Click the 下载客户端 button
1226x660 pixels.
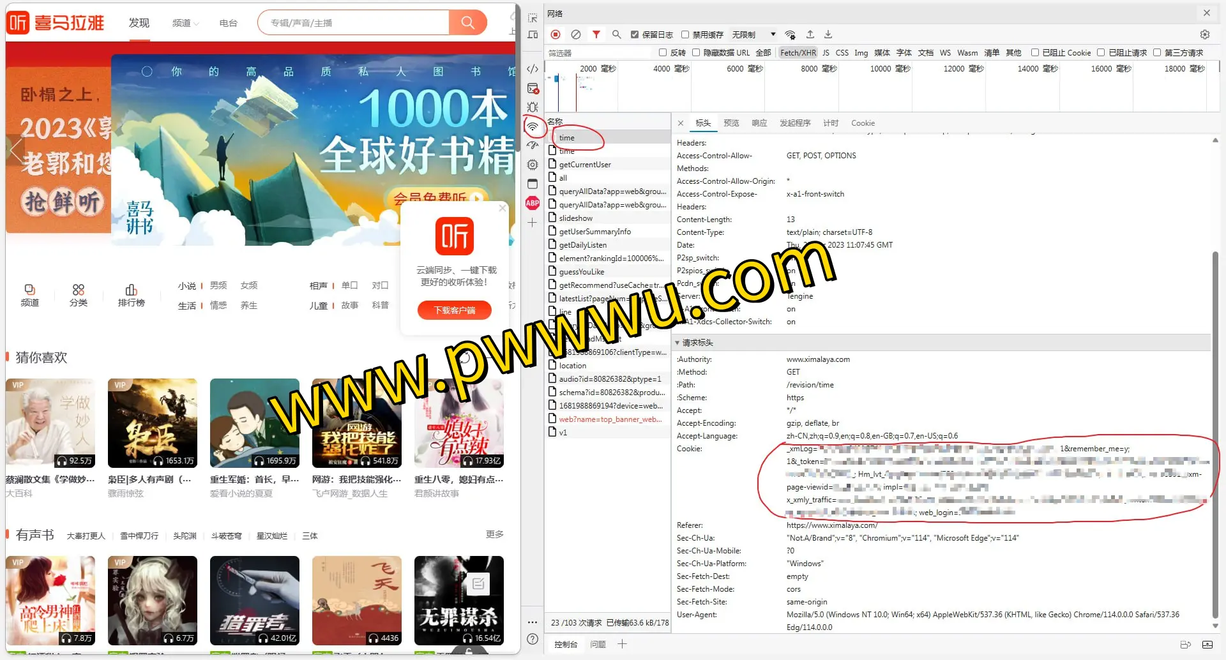click(x=455, y=310)
